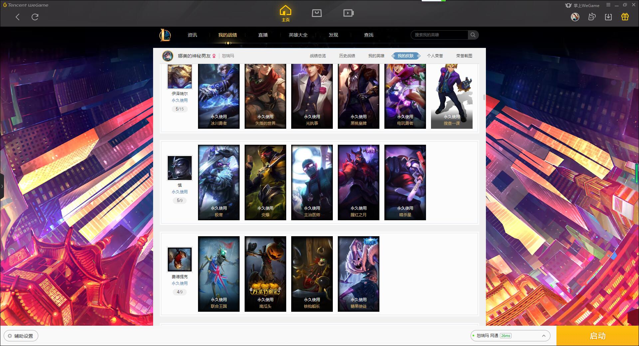Open the shop bag icon
The height and width of the screenshot is (346, 639).
[317, 13]
